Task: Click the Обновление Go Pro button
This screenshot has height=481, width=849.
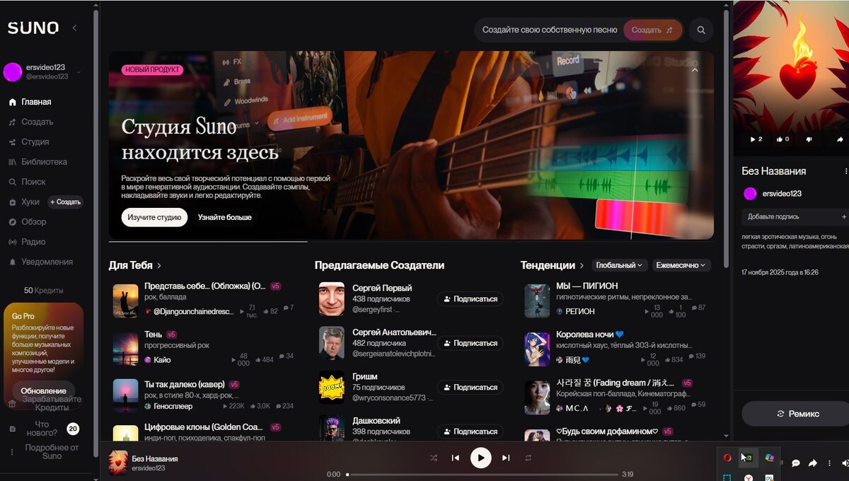Action: 44,390
